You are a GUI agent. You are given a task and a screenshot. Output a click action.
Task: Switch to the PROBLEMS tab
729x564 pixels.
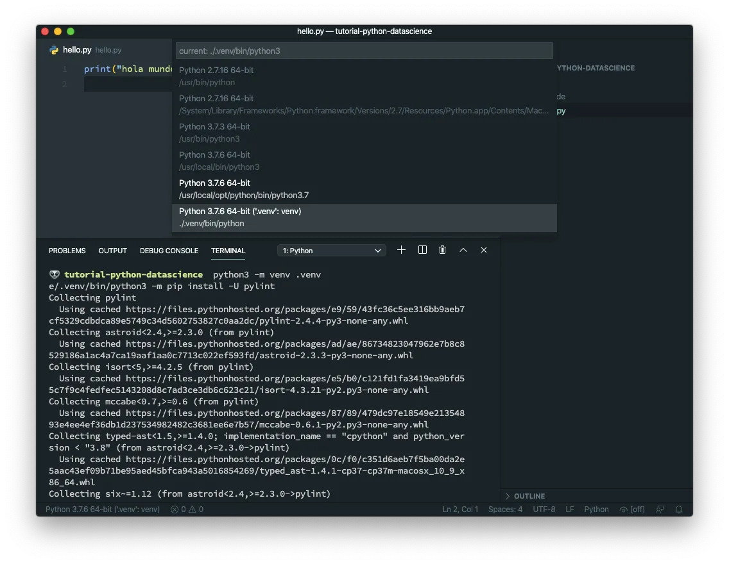tap(67, 251)
